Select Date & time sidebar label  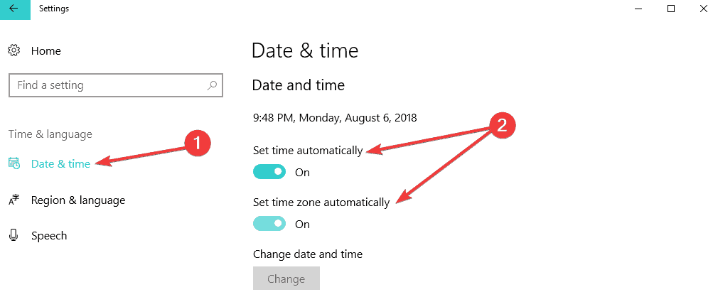pos(60,164)
